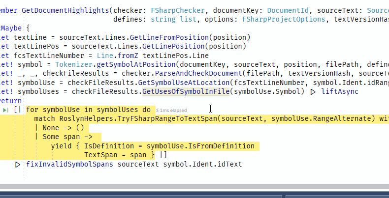
Task: Click GetUsesOfSymbolInFile method name
Action: pyautogui.click(x=186, y=91)
